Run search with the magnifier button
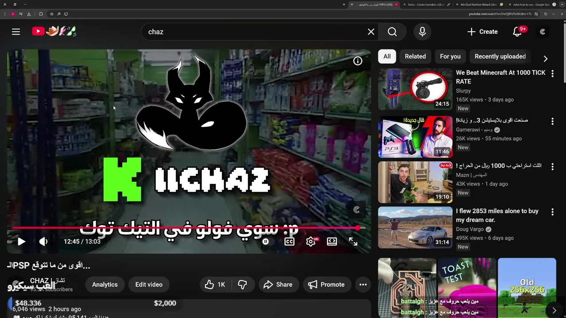This screenshot has height=318, width=566. (392, 32)
